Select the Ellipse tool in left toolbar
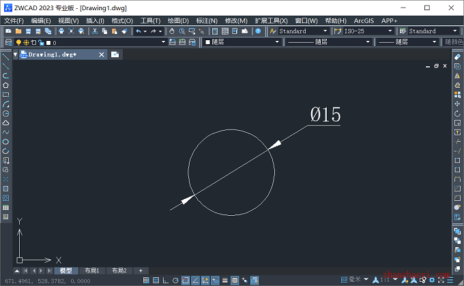 (x=5, y=142)
